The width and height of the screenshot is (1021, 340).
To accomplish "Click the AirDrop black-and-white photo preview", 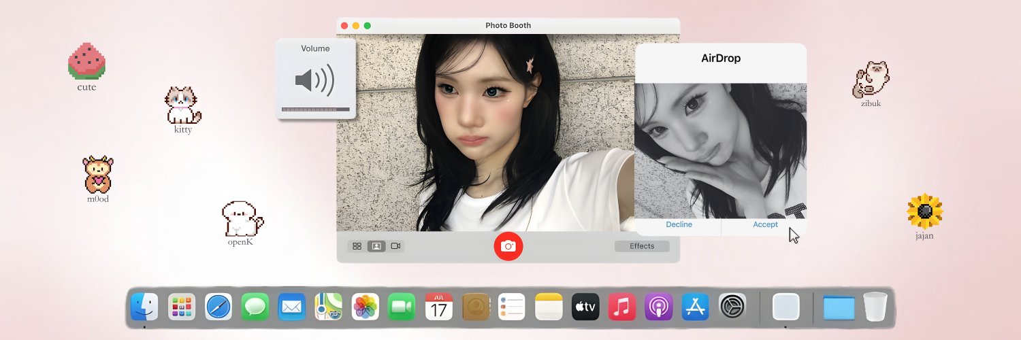I will 721,150.
